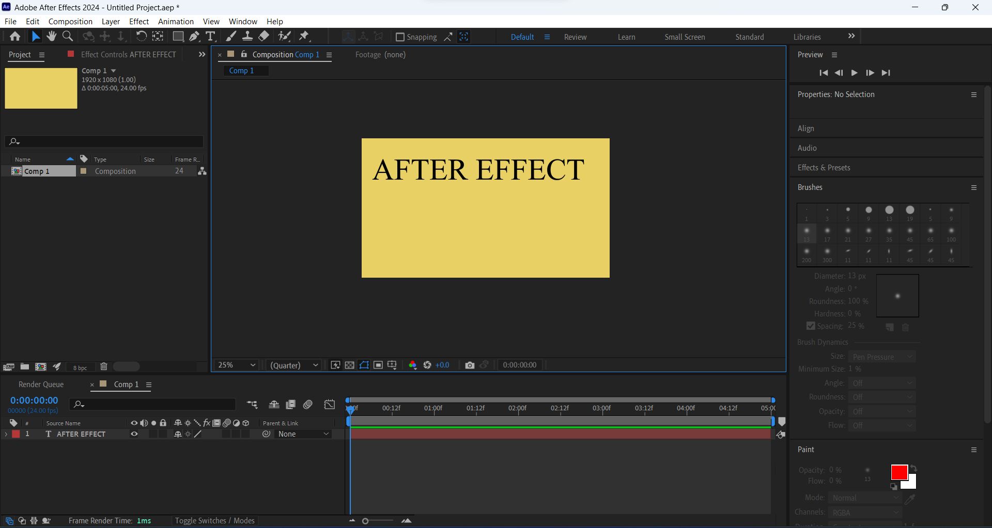Select the Horizontal Type tool
The image size is (992, 528).
click(x=210, y=36)
